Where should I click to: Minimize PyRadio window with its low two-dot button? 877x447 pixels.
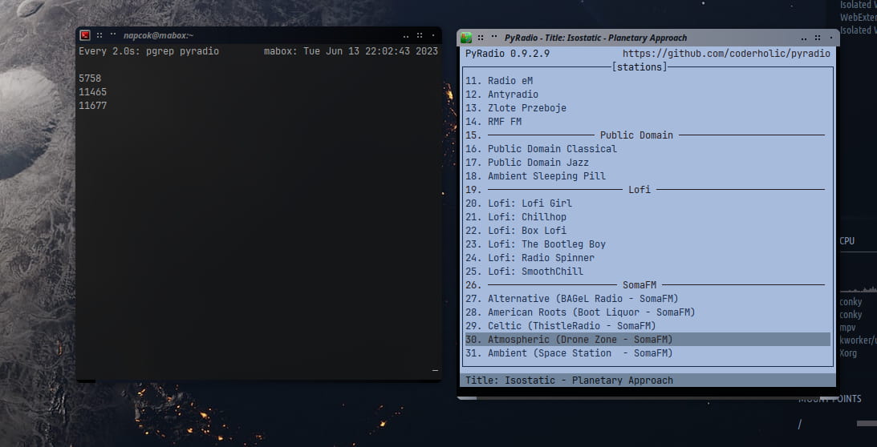point(804,40)
